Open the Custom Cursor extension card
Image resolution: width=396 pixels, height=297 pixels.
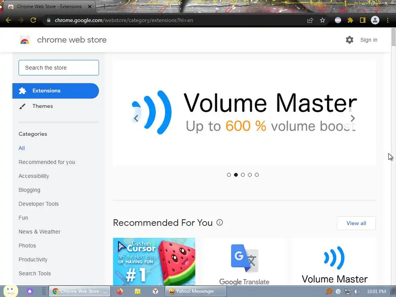click(x=154, y=262)
